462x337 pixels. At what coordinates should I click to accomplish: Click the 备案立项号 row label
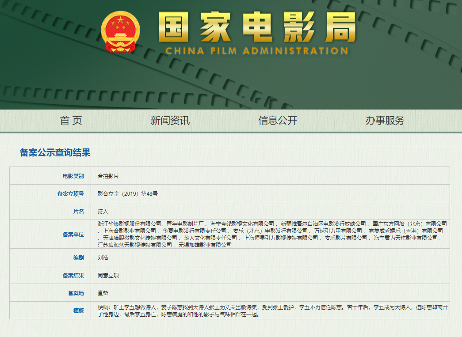coord(71,193)
